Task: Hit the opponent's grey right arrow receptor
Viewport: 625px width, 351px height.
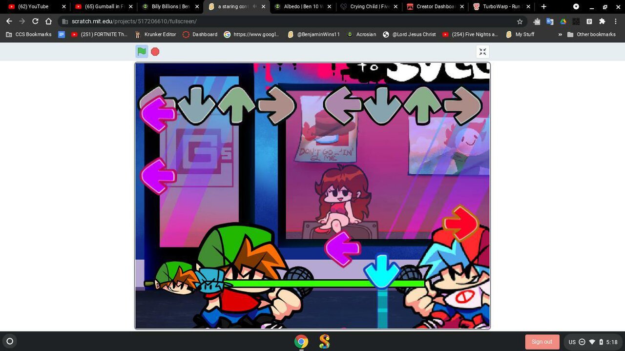Action: coord(276,104)
